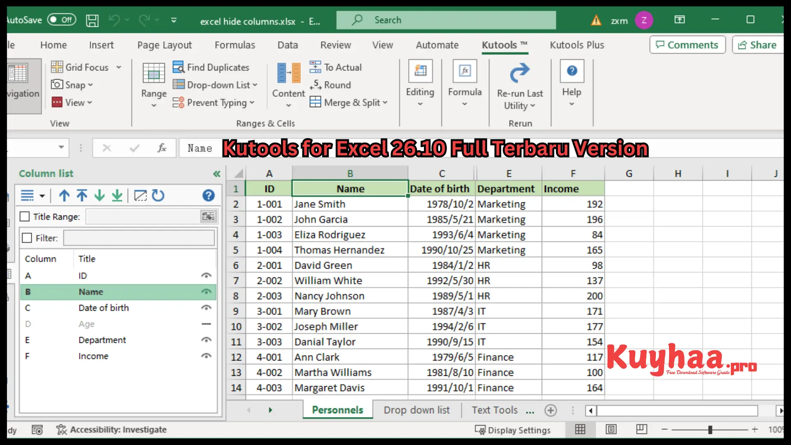Screen dimensions: 791x445
Task: Switch to Page Break Preview icon
Action: (641, 429)
